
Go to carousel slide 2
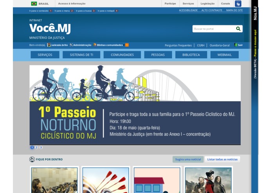tap(36, 147)
